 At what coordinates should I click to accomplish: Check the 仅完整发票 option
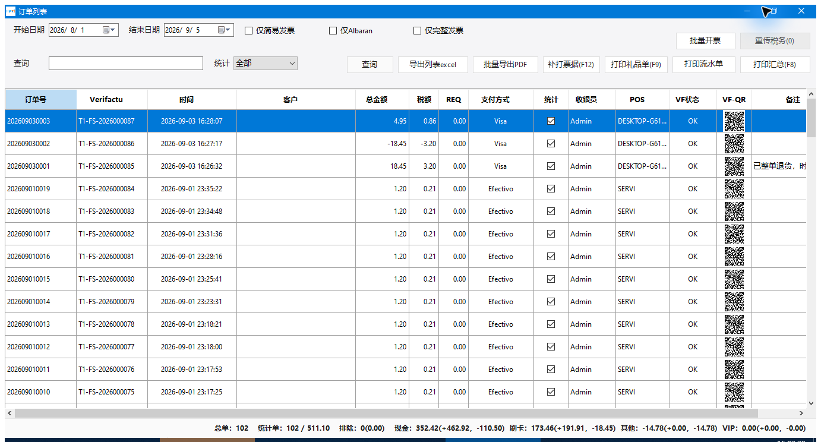(418, 30)
